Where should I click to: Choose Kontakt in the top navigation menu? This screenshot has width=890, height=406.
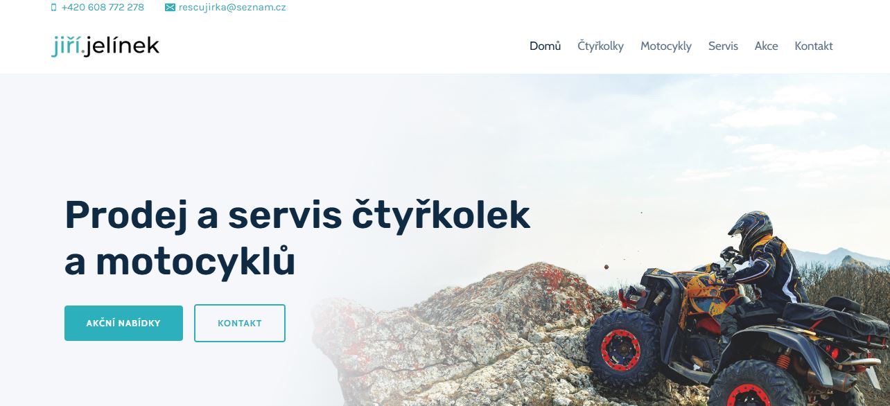point(814,46)
